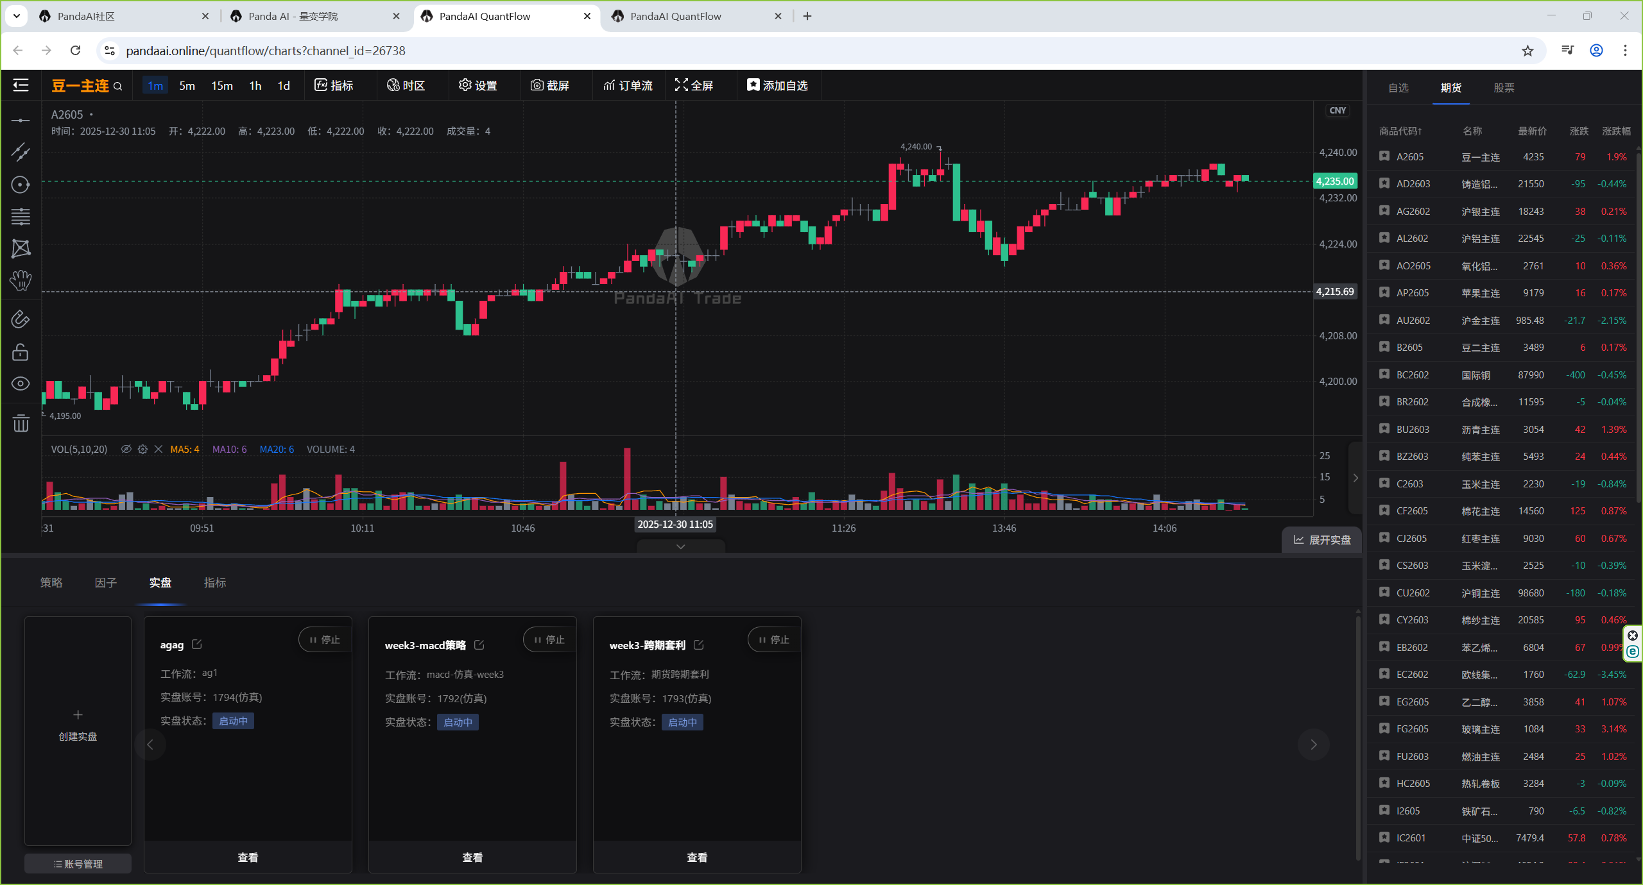Stop the week3-macd策略 strategy

(549, 640)
